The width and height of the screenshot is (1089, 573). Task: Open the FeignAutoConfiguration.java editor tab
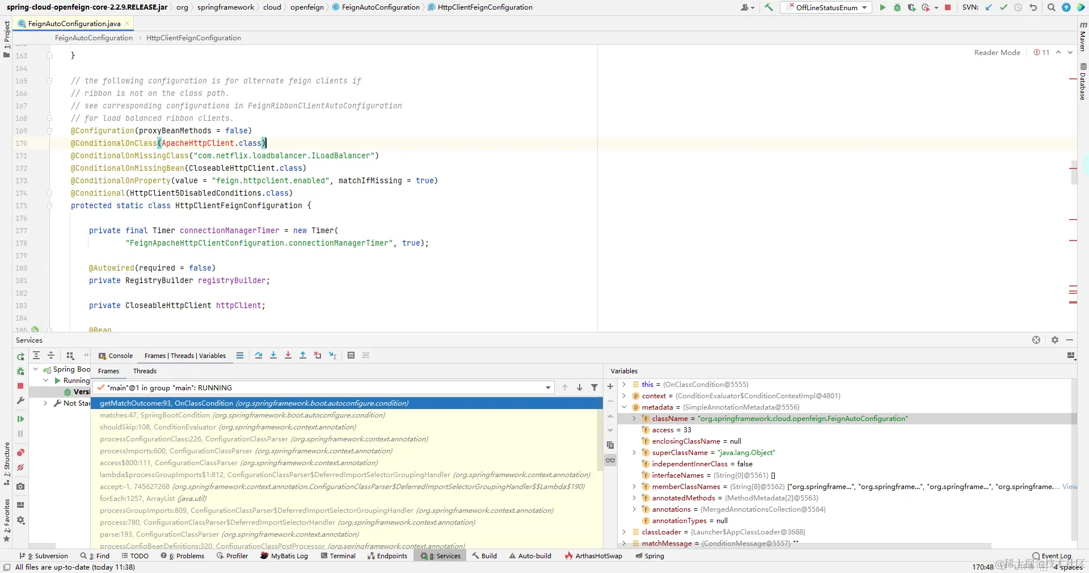click(x=74, y=23)
